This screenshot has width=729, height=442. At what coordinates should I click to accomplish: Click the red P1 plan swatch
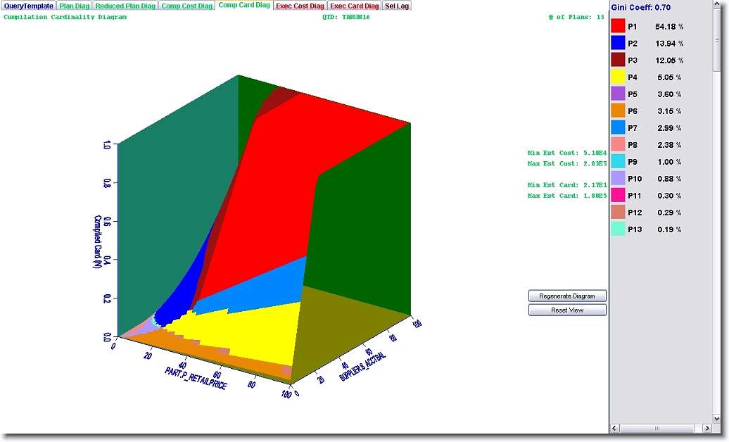click(618, 26)
